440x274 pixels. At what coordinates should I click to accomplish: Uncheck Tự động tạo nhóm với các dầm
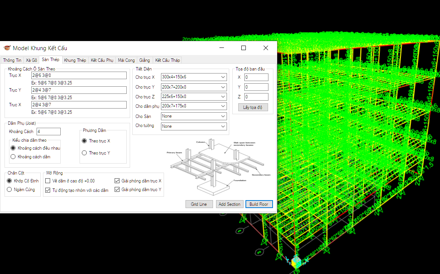[48, 190]
